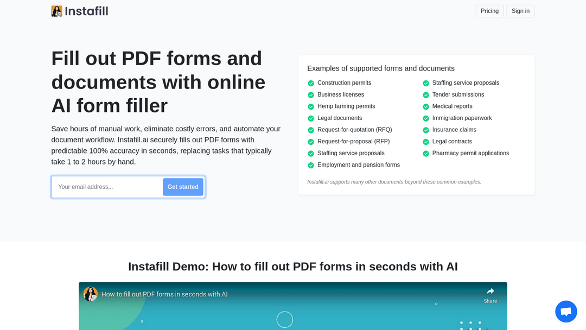
Task: Click checkmark beside Employment and pension forms
Action: click(x=310, y=165)
